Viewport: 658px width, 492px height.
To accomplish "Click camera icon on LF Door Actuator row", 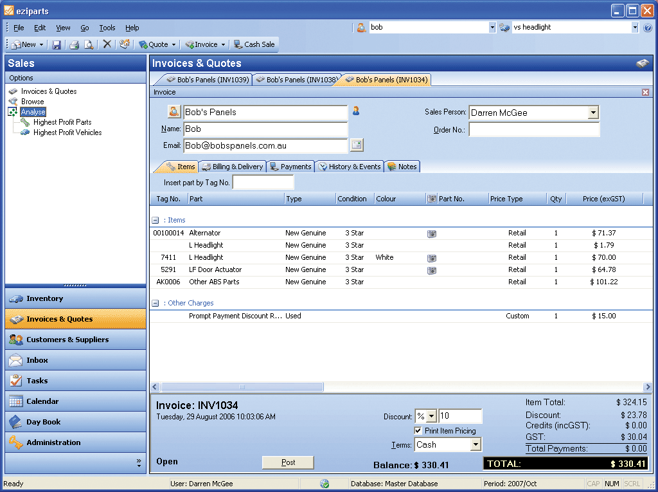I will pos(431,270).
